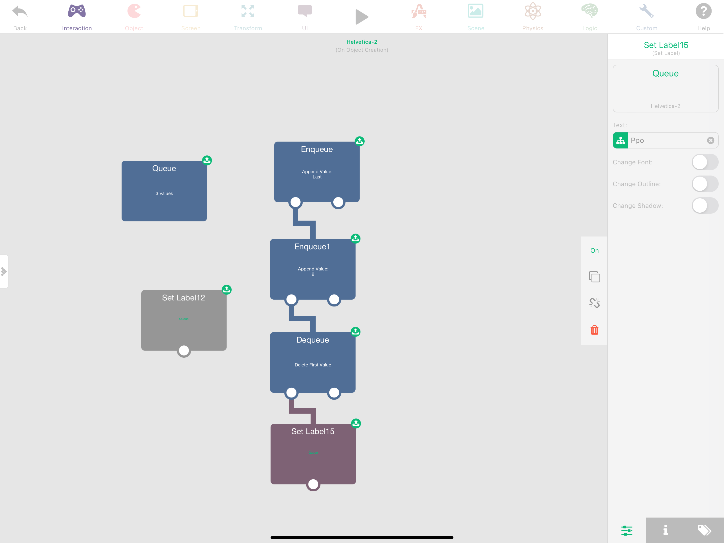Click export badge on Queue node

tap(207, 160)
